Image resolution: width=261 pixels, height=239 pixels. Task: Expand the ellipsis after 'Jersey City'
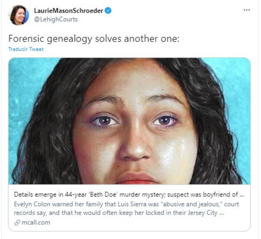coord(221,213)
